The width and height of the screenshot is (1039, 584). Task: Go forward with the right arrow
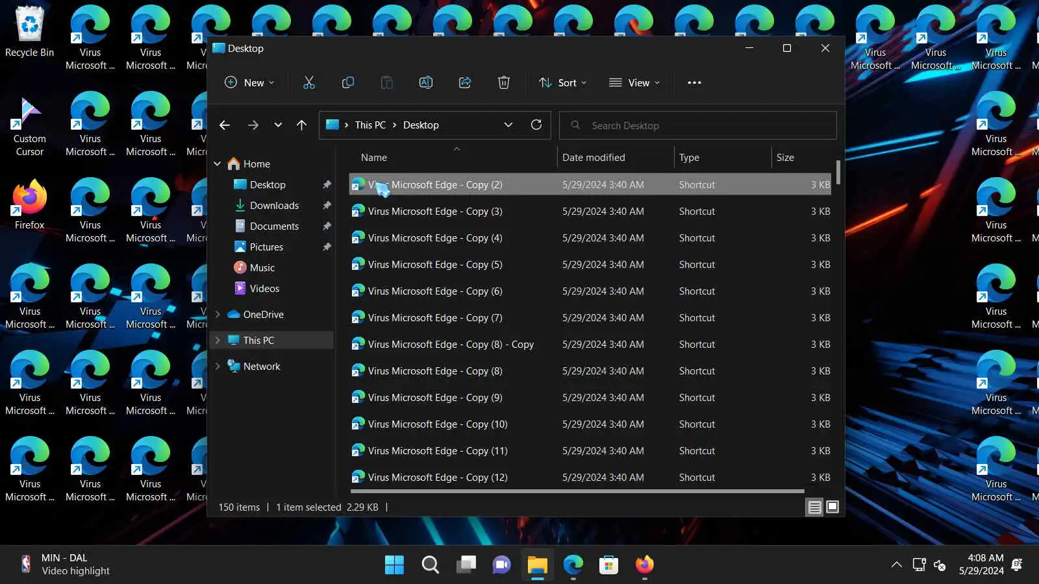253,125
